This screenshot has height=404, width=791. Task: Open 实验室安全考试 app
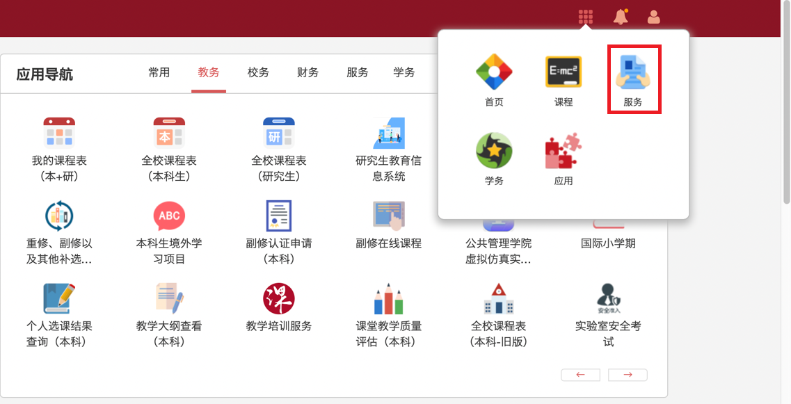click(x=609, y=299)
